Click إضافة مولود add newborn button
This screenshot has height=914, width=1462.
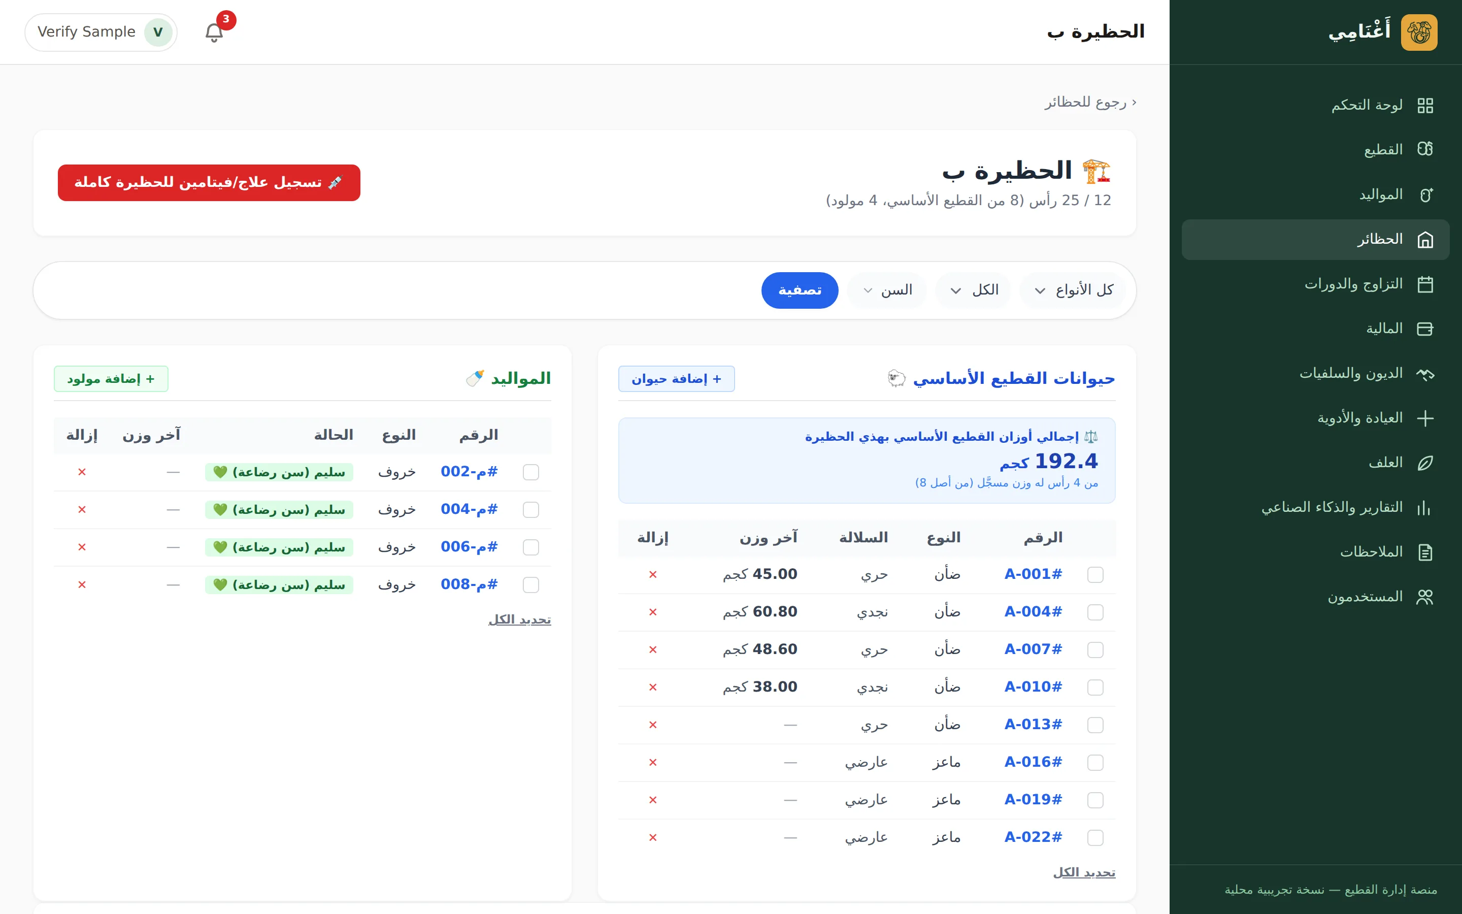pos(111,378)
